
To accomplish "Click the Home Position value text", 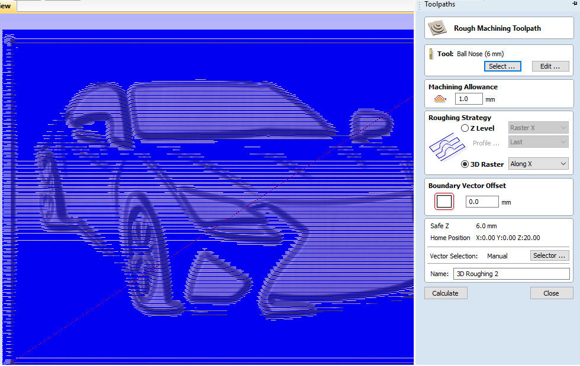I will pyautogui.click(x=508, y=238).
